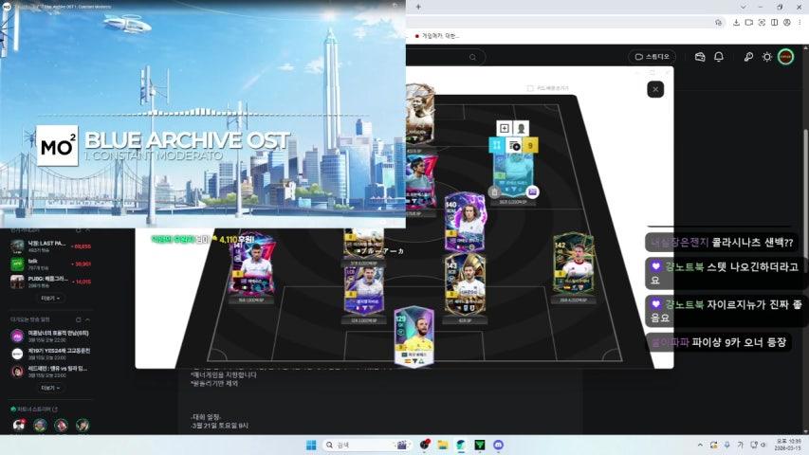Open the third scheduled broadcast 'vs' entry
The image size is (809, 455).
click(50, 371)
